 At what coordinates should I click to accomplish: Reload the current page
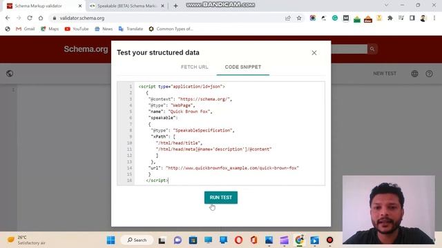point(30,18)
